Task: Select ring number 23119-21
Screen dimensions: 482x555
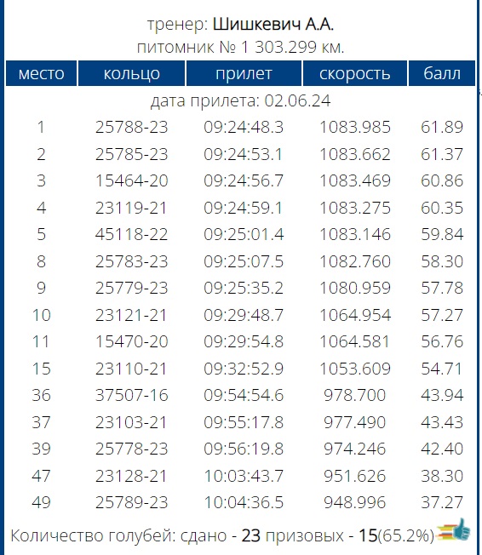Action: click(131, 208)
